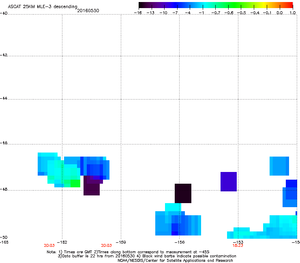This screenshot has height=263, width=300.
Task: Click the -0.4 colorbar tick label
Action: point(255,13)
